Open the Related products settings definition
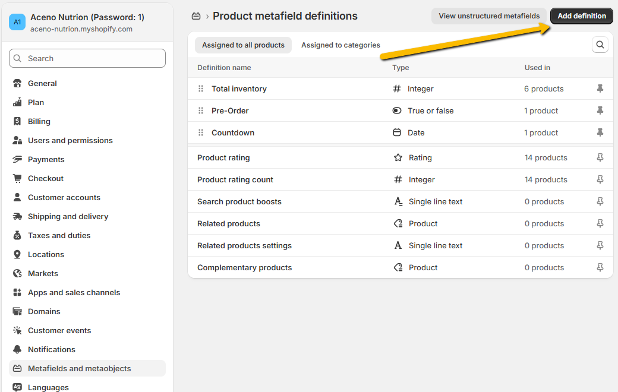618x392 pixels. pyautogui.click(x=244, y=246)
